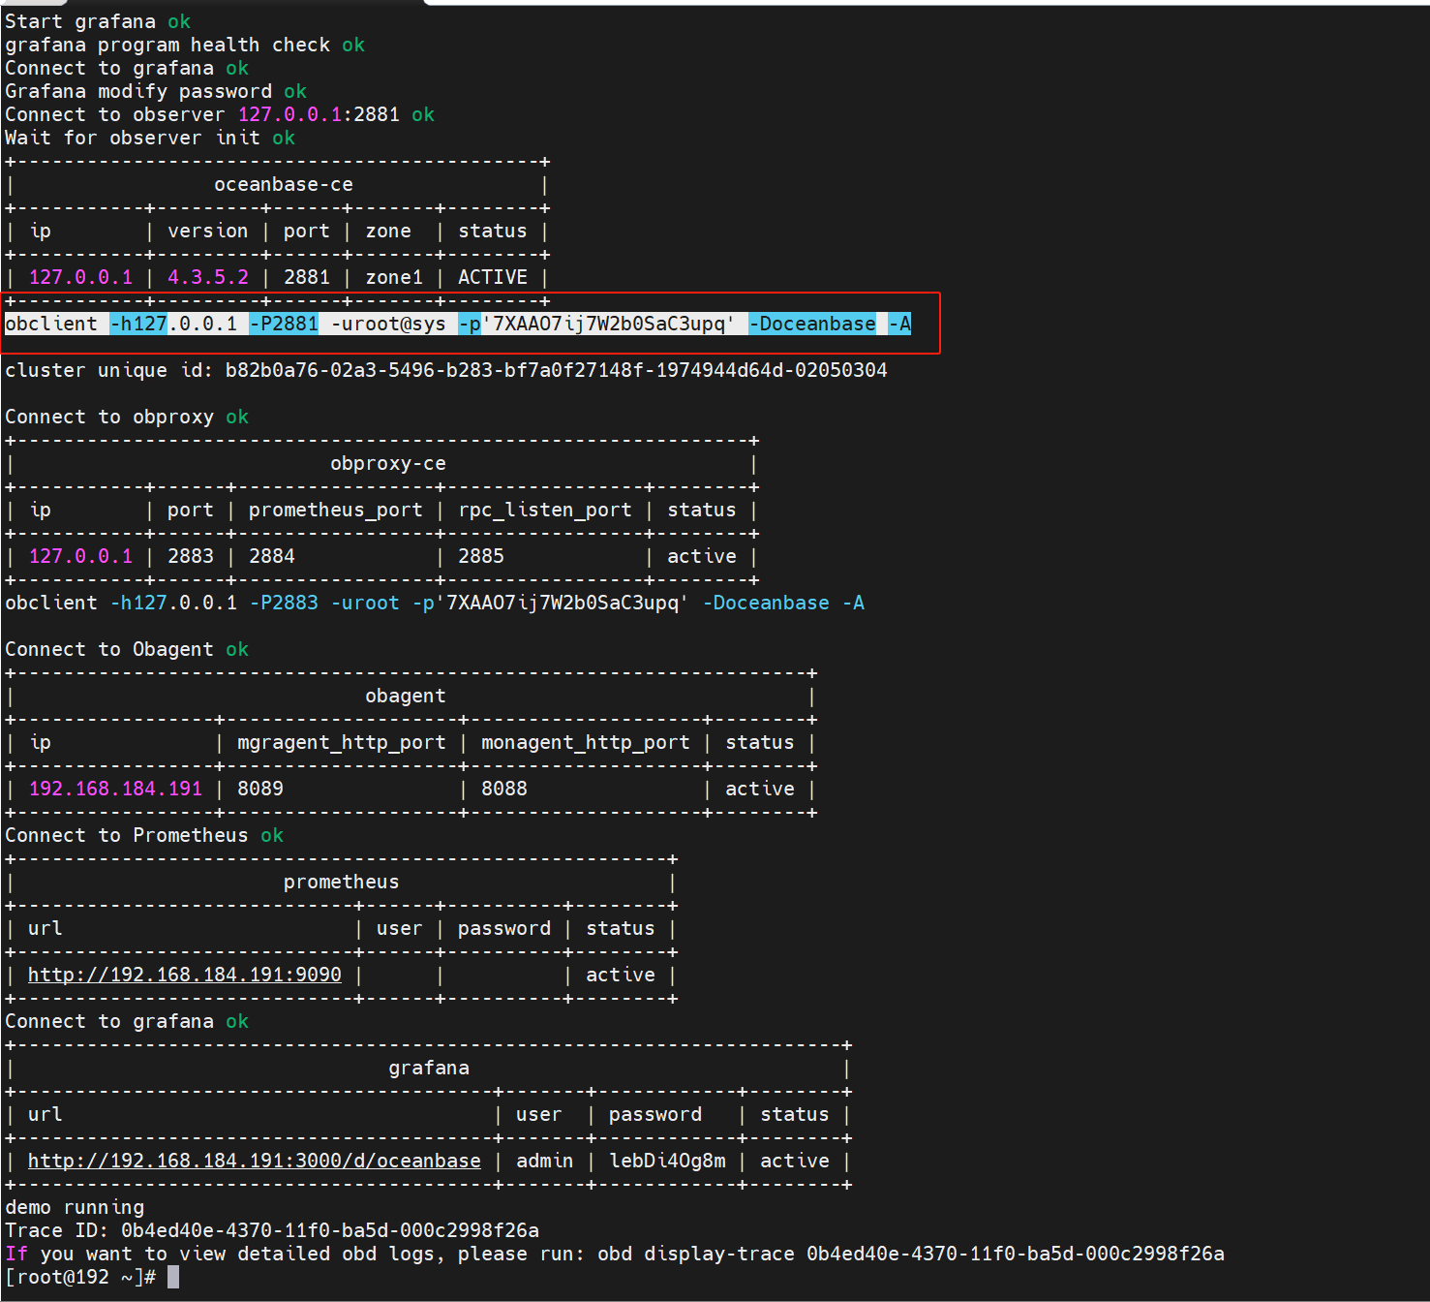The width and height of the screenshot is (1430, 1302).
Task: Click the oceanbase-ce port '2881' cell
Action: 307,277
